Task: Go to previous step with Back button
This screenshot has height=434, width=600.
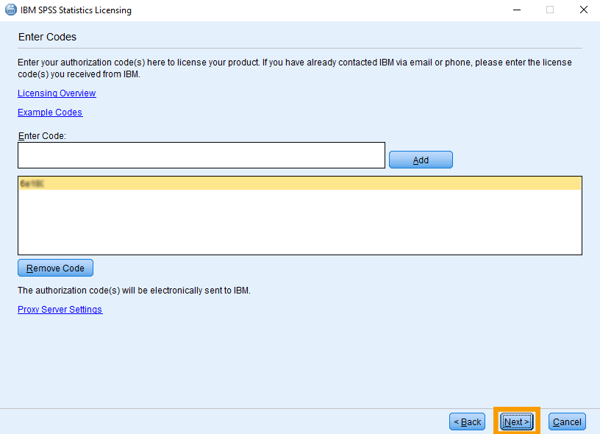Action: tap(467, 421)
